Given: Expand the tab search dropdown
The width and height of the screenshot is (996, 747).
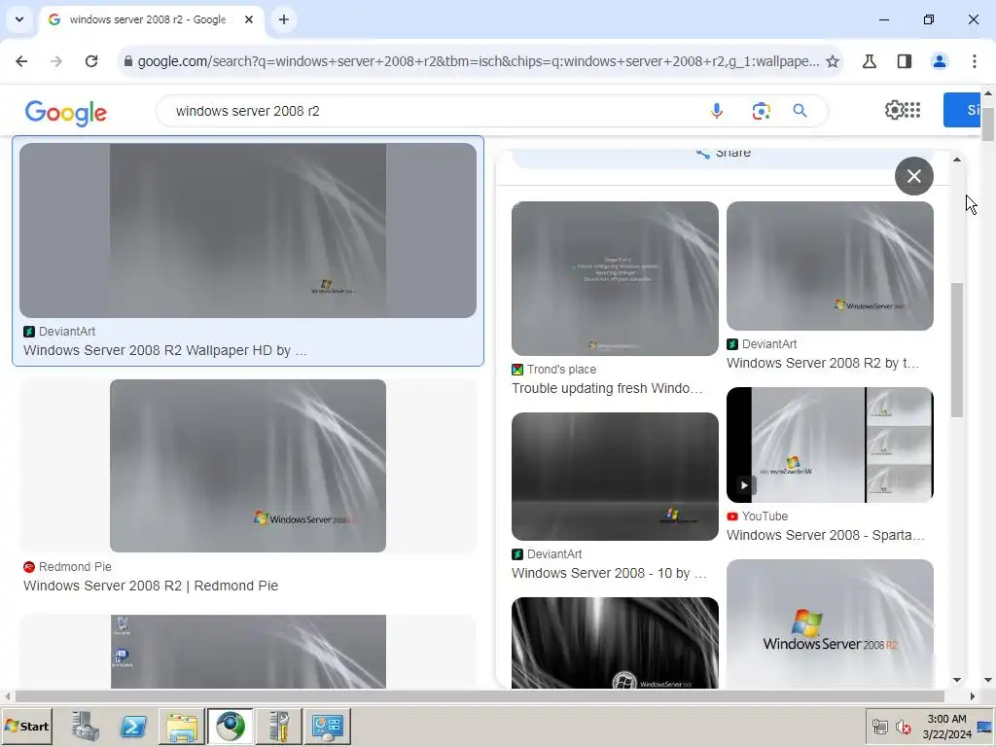Looking at the screenshot, I should click(19, 19).
